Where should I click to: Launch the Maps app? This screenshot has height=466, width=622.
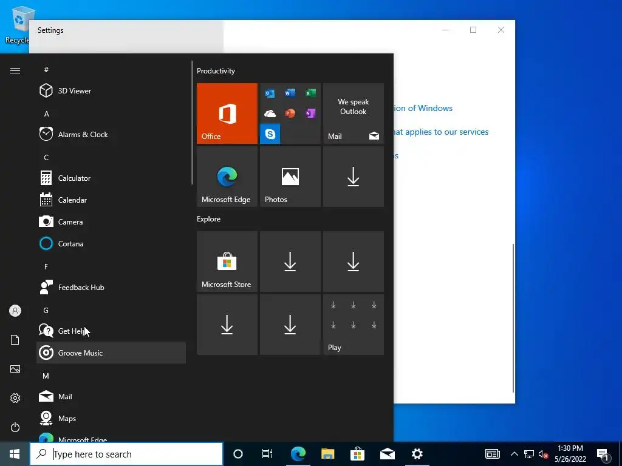pyautogui.click(x=111, y=418)
